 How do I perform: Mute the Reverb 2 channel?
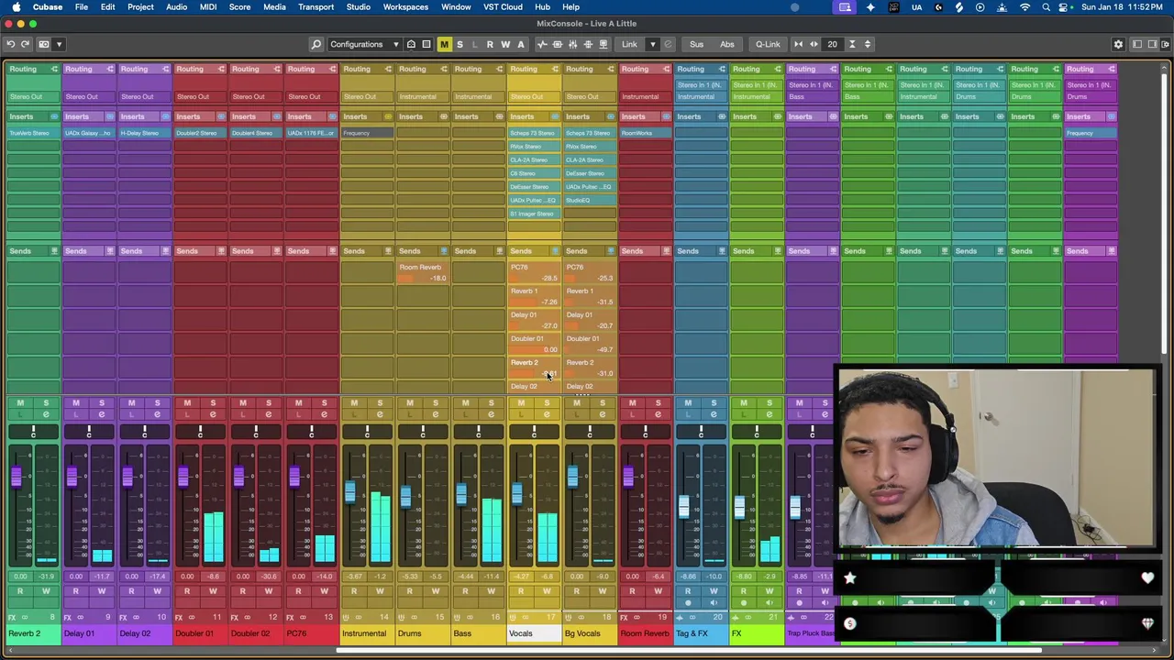[x=20, y=403]
